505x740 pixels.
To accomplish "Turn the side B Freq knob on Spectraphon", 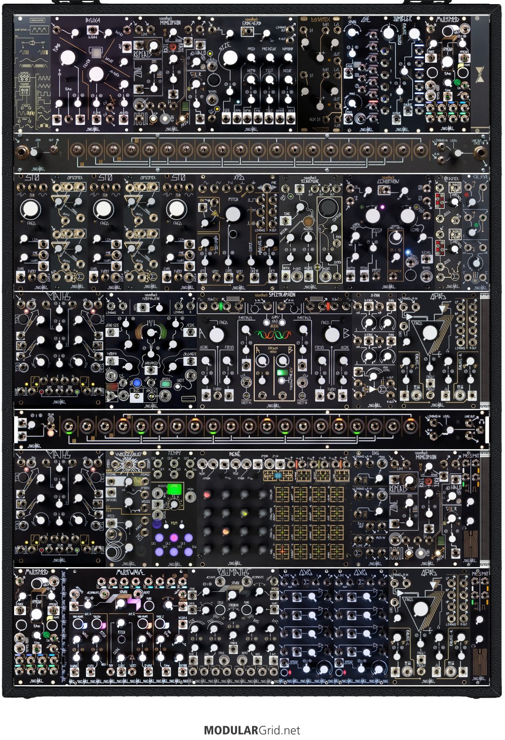I will tap(332, 335).
